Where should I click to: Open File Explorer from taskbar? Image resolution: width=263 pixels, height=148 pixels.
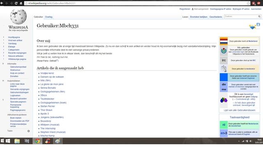point(17,141)
